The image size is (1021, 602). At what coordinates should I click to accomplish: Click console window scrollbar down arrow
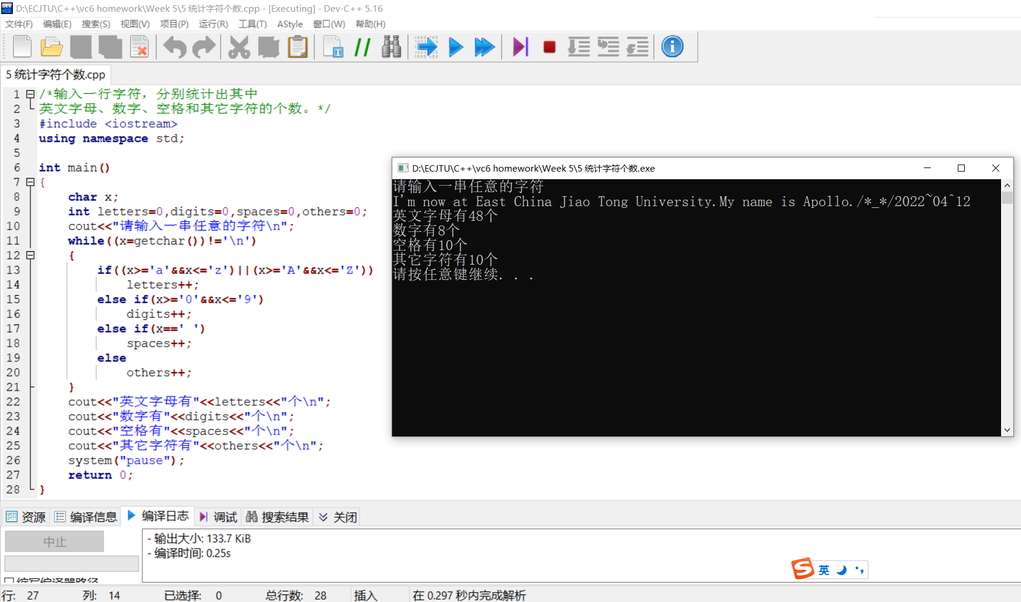pos(1007,430)
